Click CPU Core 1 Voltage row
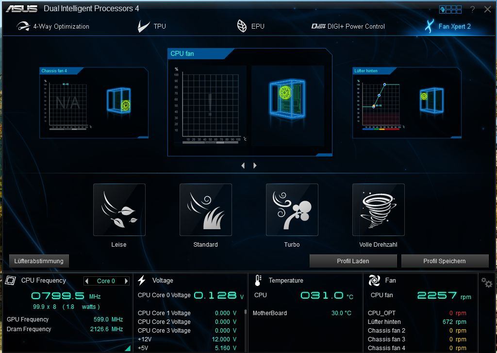This screenshot has height=353, width=497. point(187,313)
